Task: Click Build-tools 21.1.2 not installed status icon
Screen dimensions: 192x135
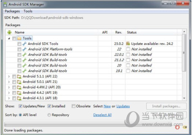Action: click(x=128, y=60)
